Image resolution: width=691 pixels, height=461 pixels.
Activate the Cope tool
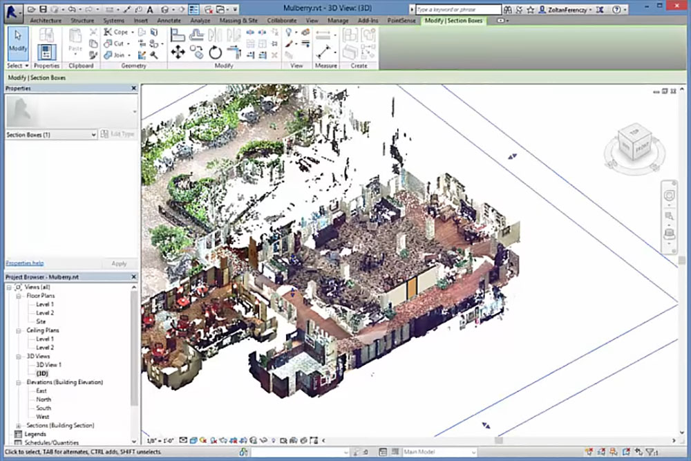[116, 32]
